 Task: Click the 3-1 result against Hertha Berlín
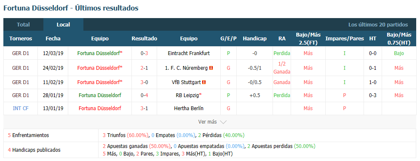click(x=144, y=108)
